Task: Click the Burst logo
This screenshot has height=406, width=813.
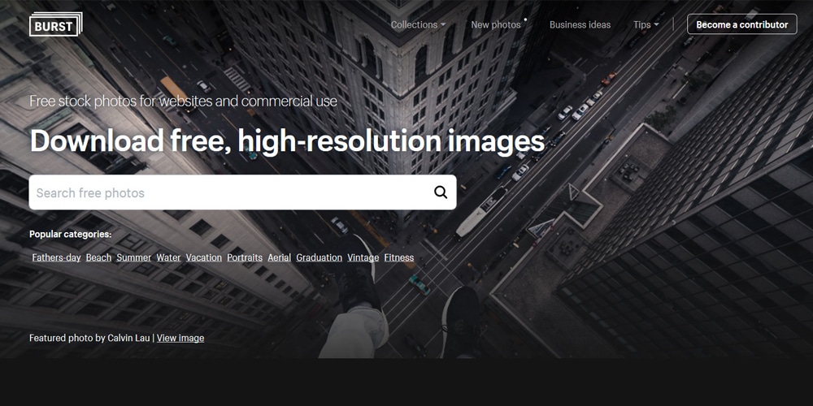Action: tap(56, 24)
